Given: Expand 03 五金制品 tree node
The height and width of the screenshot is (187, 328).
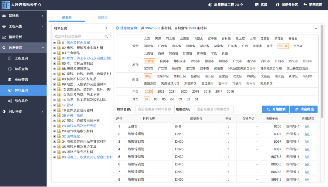Looking at the screenshot, I should coord(55,53).
